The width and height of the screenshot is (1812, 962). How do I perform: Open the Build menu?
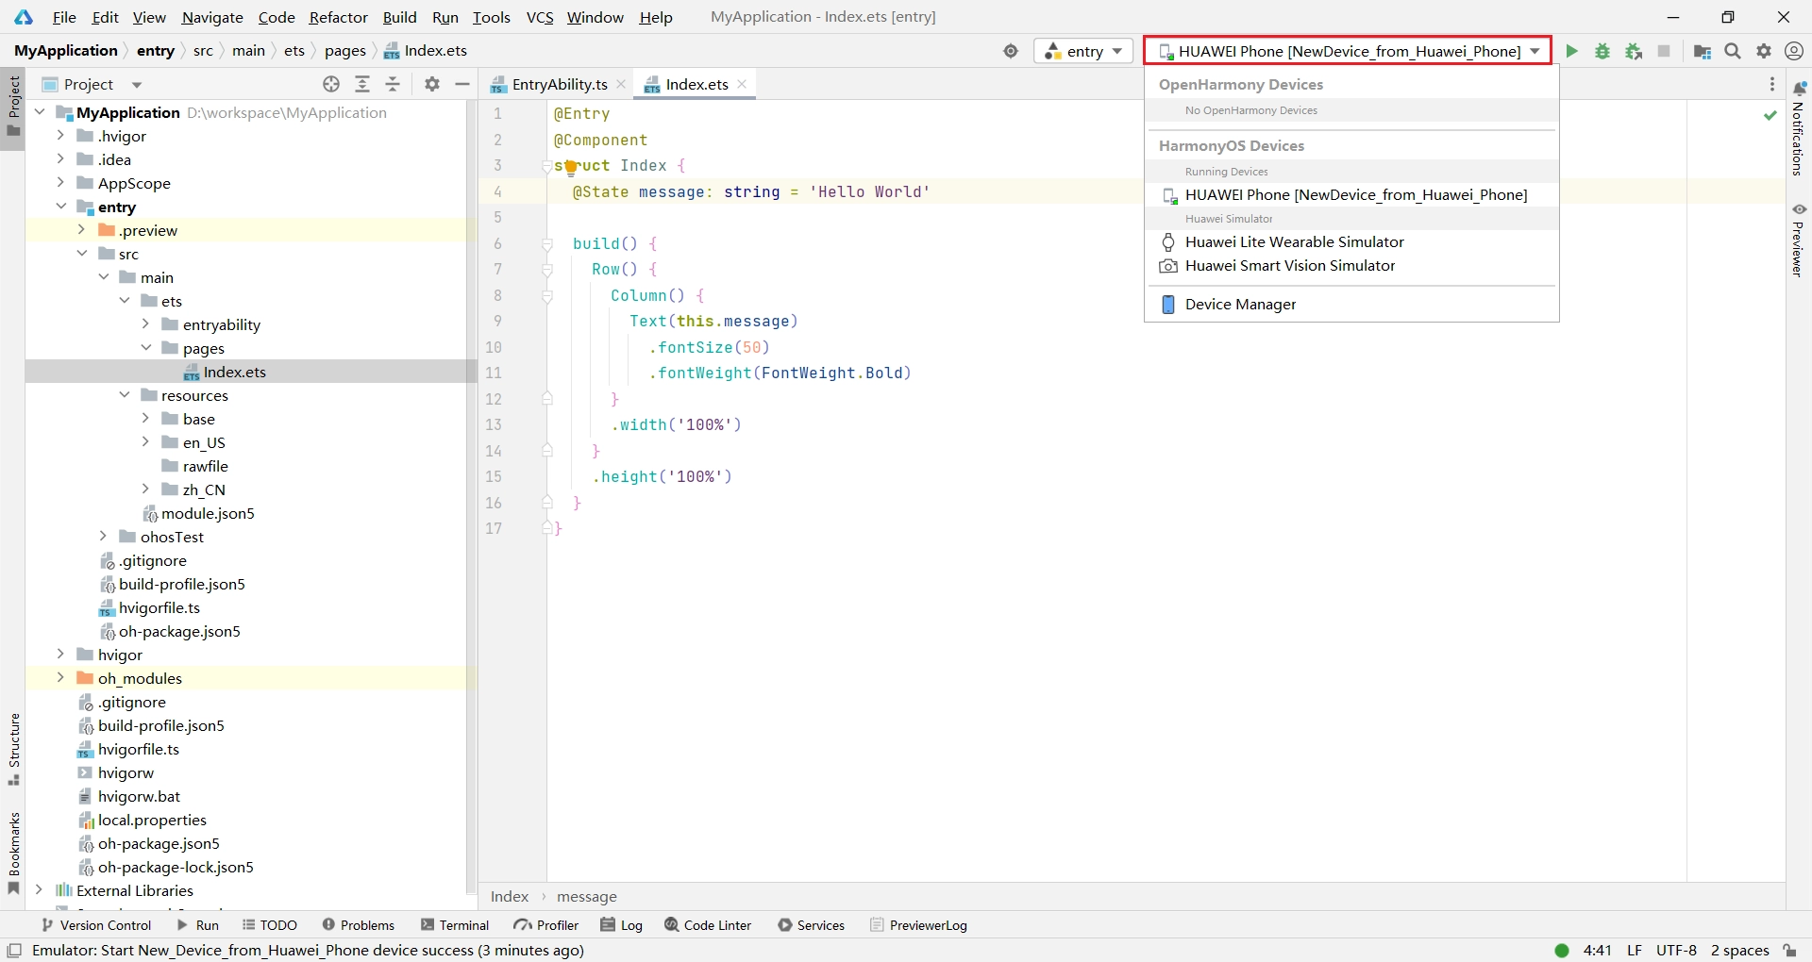399,17
